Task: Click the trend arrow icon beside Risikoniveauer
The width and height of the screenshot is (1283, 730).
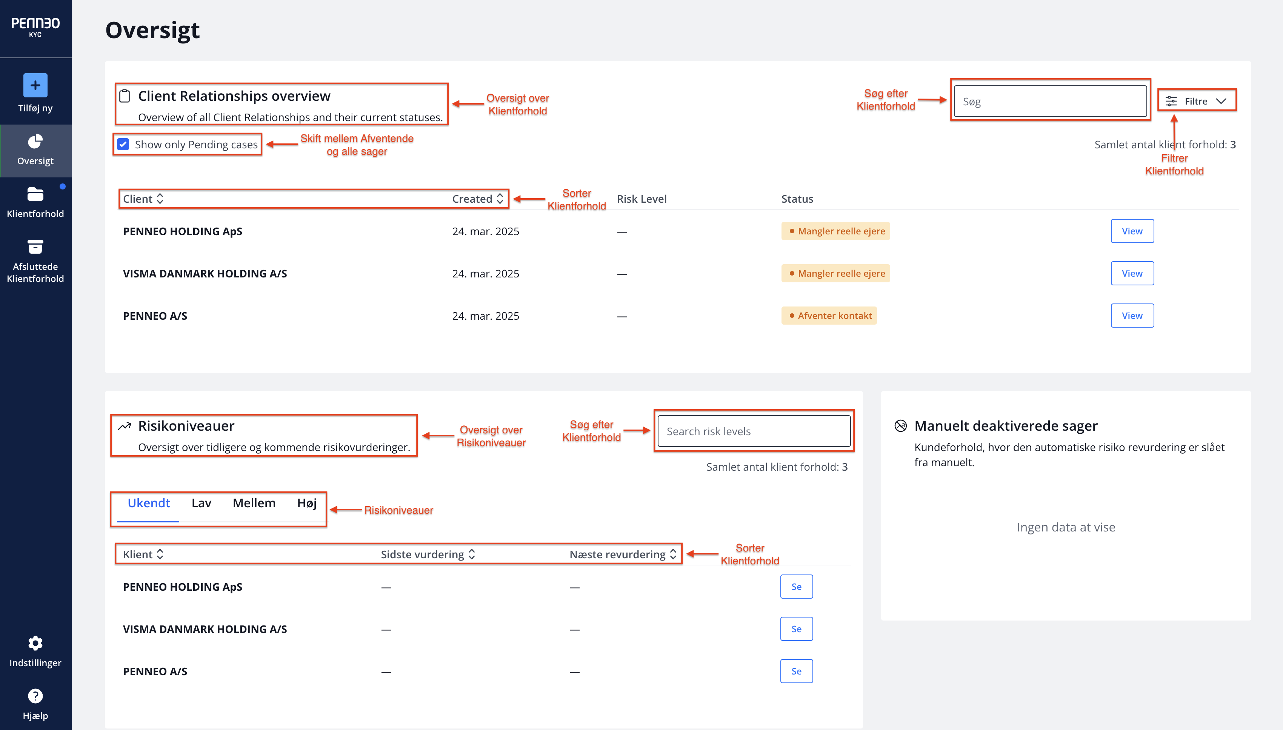Action: 124,426
